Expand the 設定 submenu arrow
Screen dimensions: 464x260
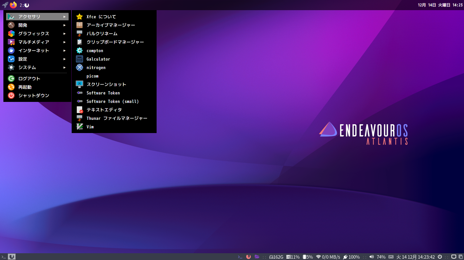click(65, 59)
